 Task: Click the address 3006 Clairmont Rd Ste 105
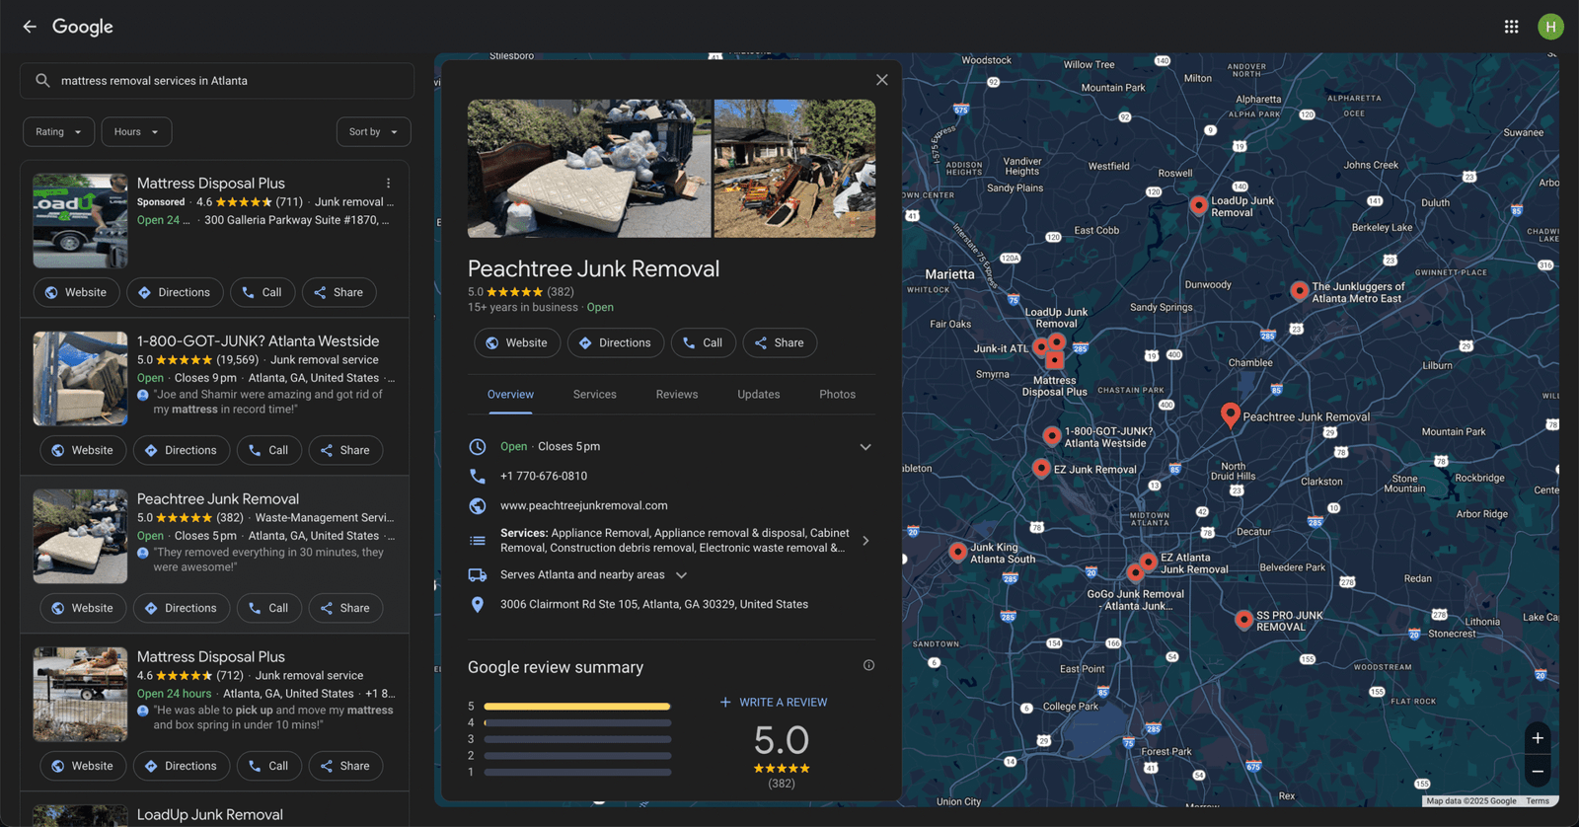pyautogui.click(x=654, y=604)
